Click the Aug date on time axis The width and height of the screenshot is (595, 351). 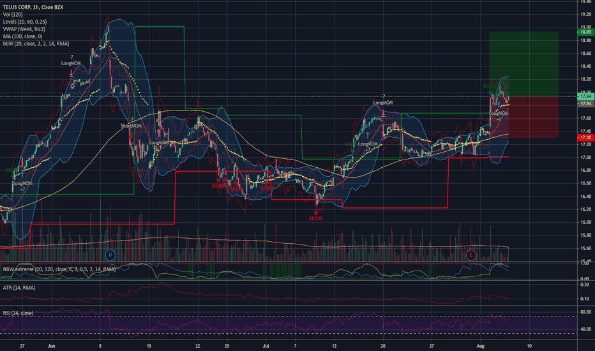480,346
